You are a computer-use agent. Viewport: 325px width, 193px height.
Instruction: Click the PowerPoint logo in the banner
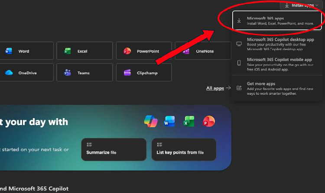[x=209, y=121]
